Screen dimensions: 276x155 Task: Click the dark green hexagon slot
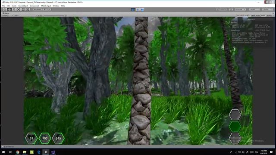pos(235,126)
